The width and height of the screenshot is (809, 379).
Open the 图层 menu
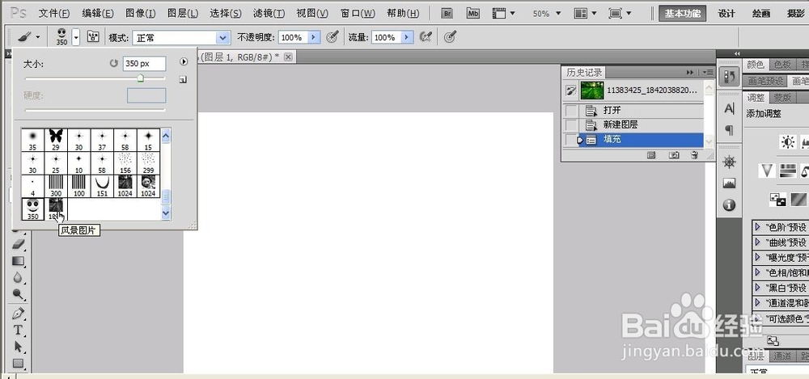coord(183,14)
